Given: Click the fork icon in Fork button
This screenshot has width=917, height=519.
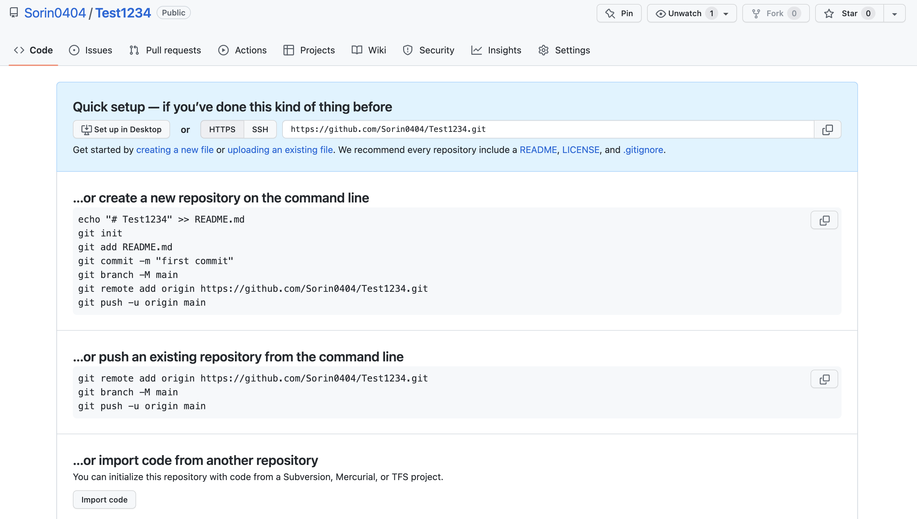Looking at the screenshot, I should point(756,14).
